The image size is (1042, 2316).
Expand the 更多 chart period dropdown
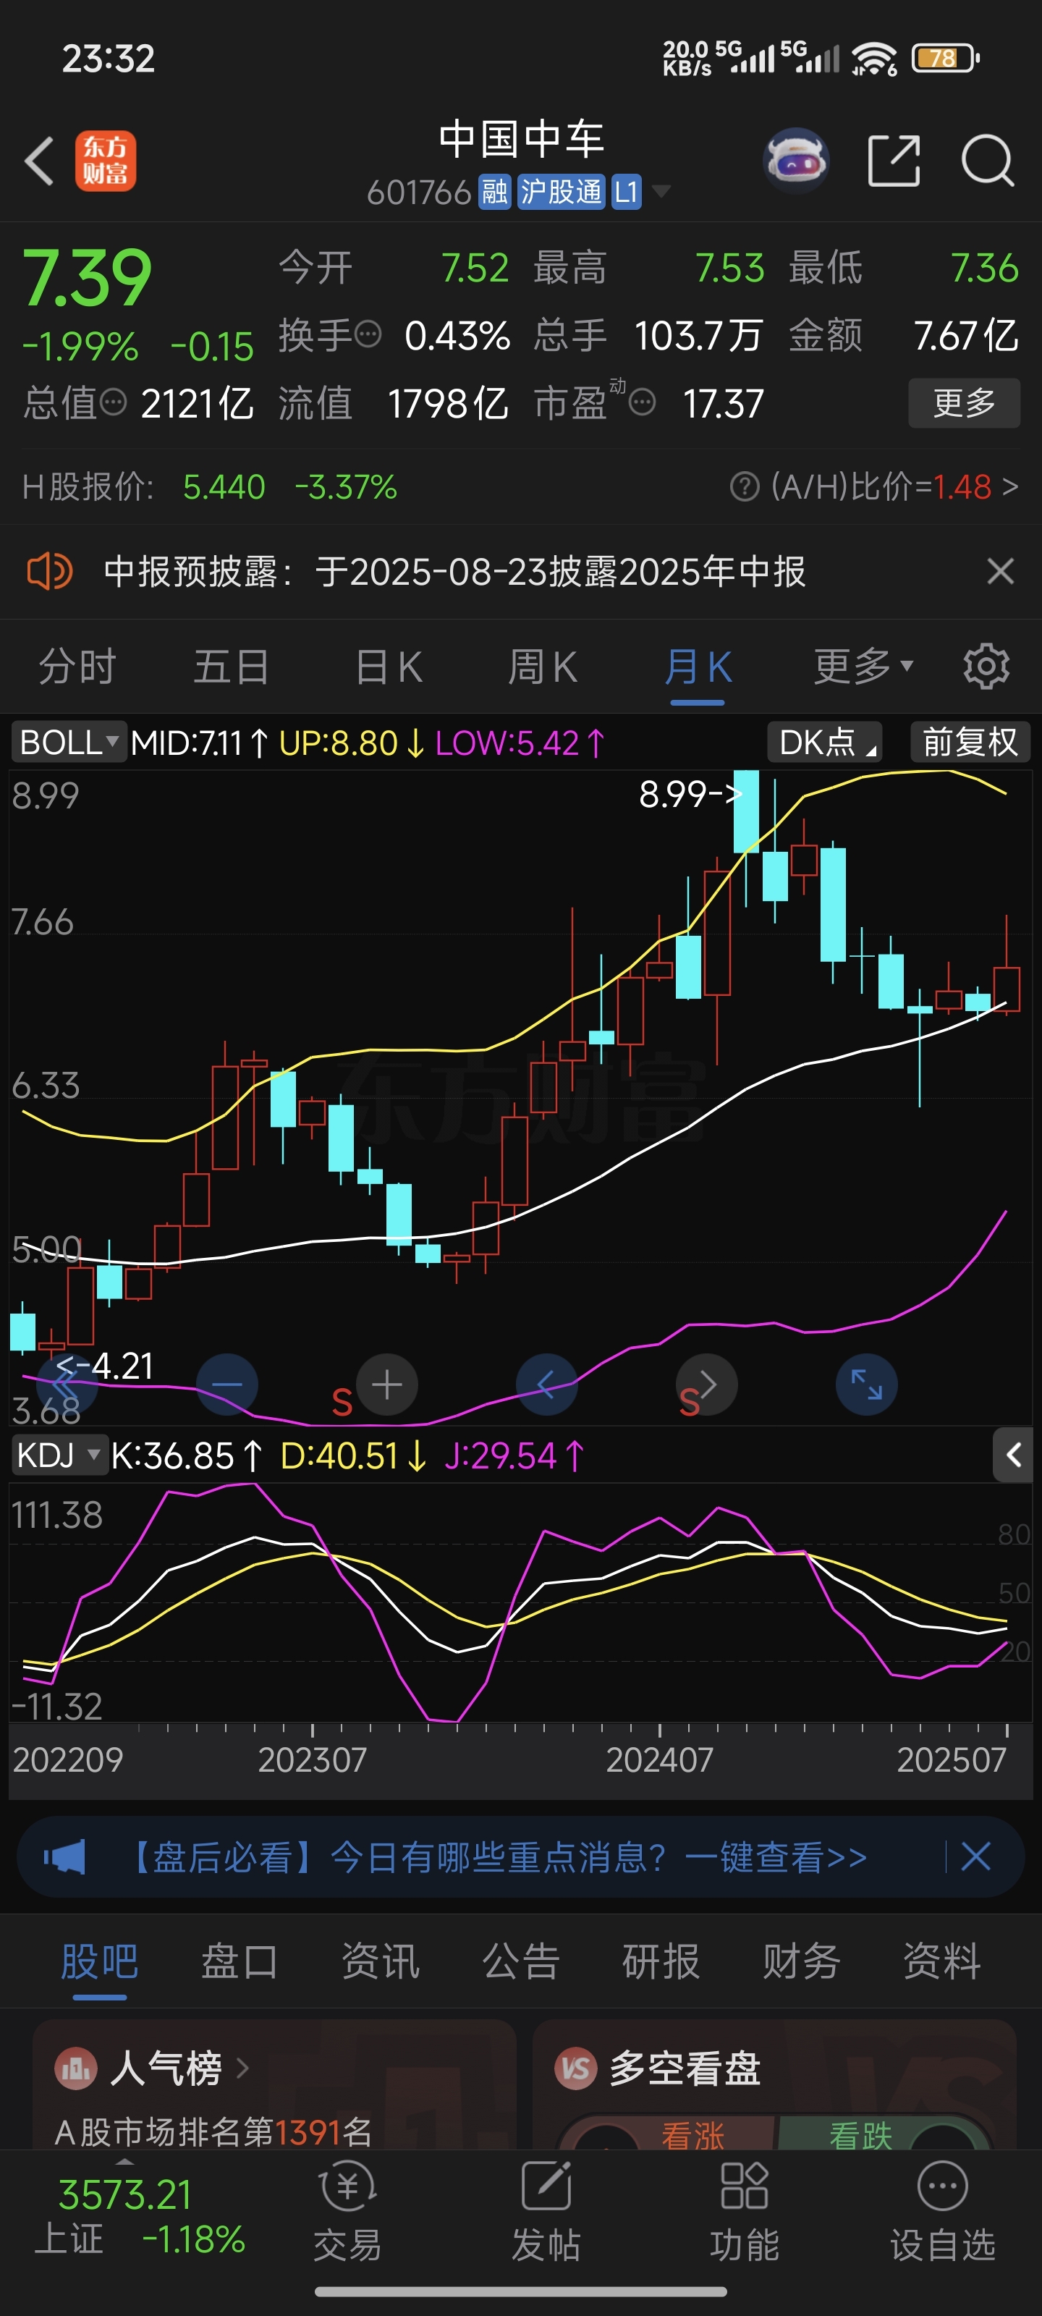(863, 667)
